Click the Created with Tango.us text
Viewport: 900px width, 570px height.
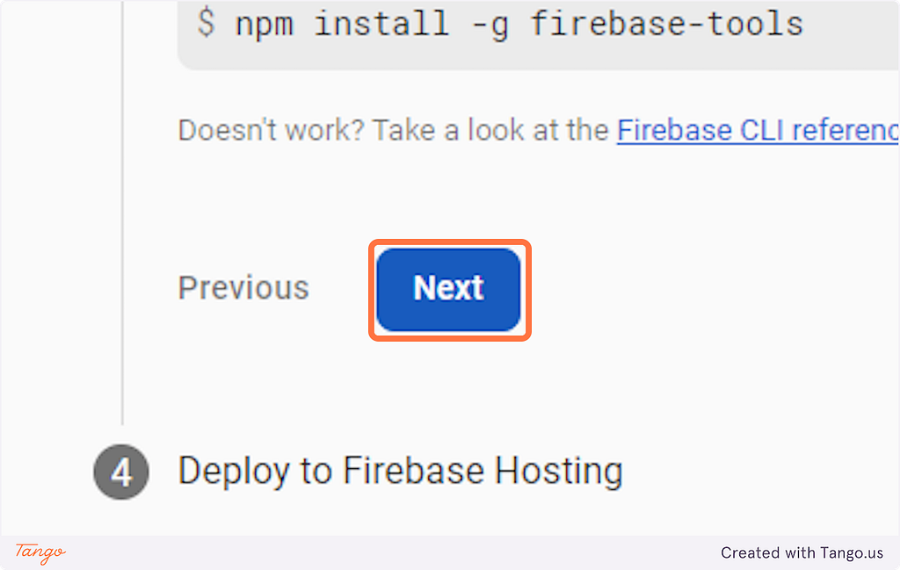pos(802,552)
